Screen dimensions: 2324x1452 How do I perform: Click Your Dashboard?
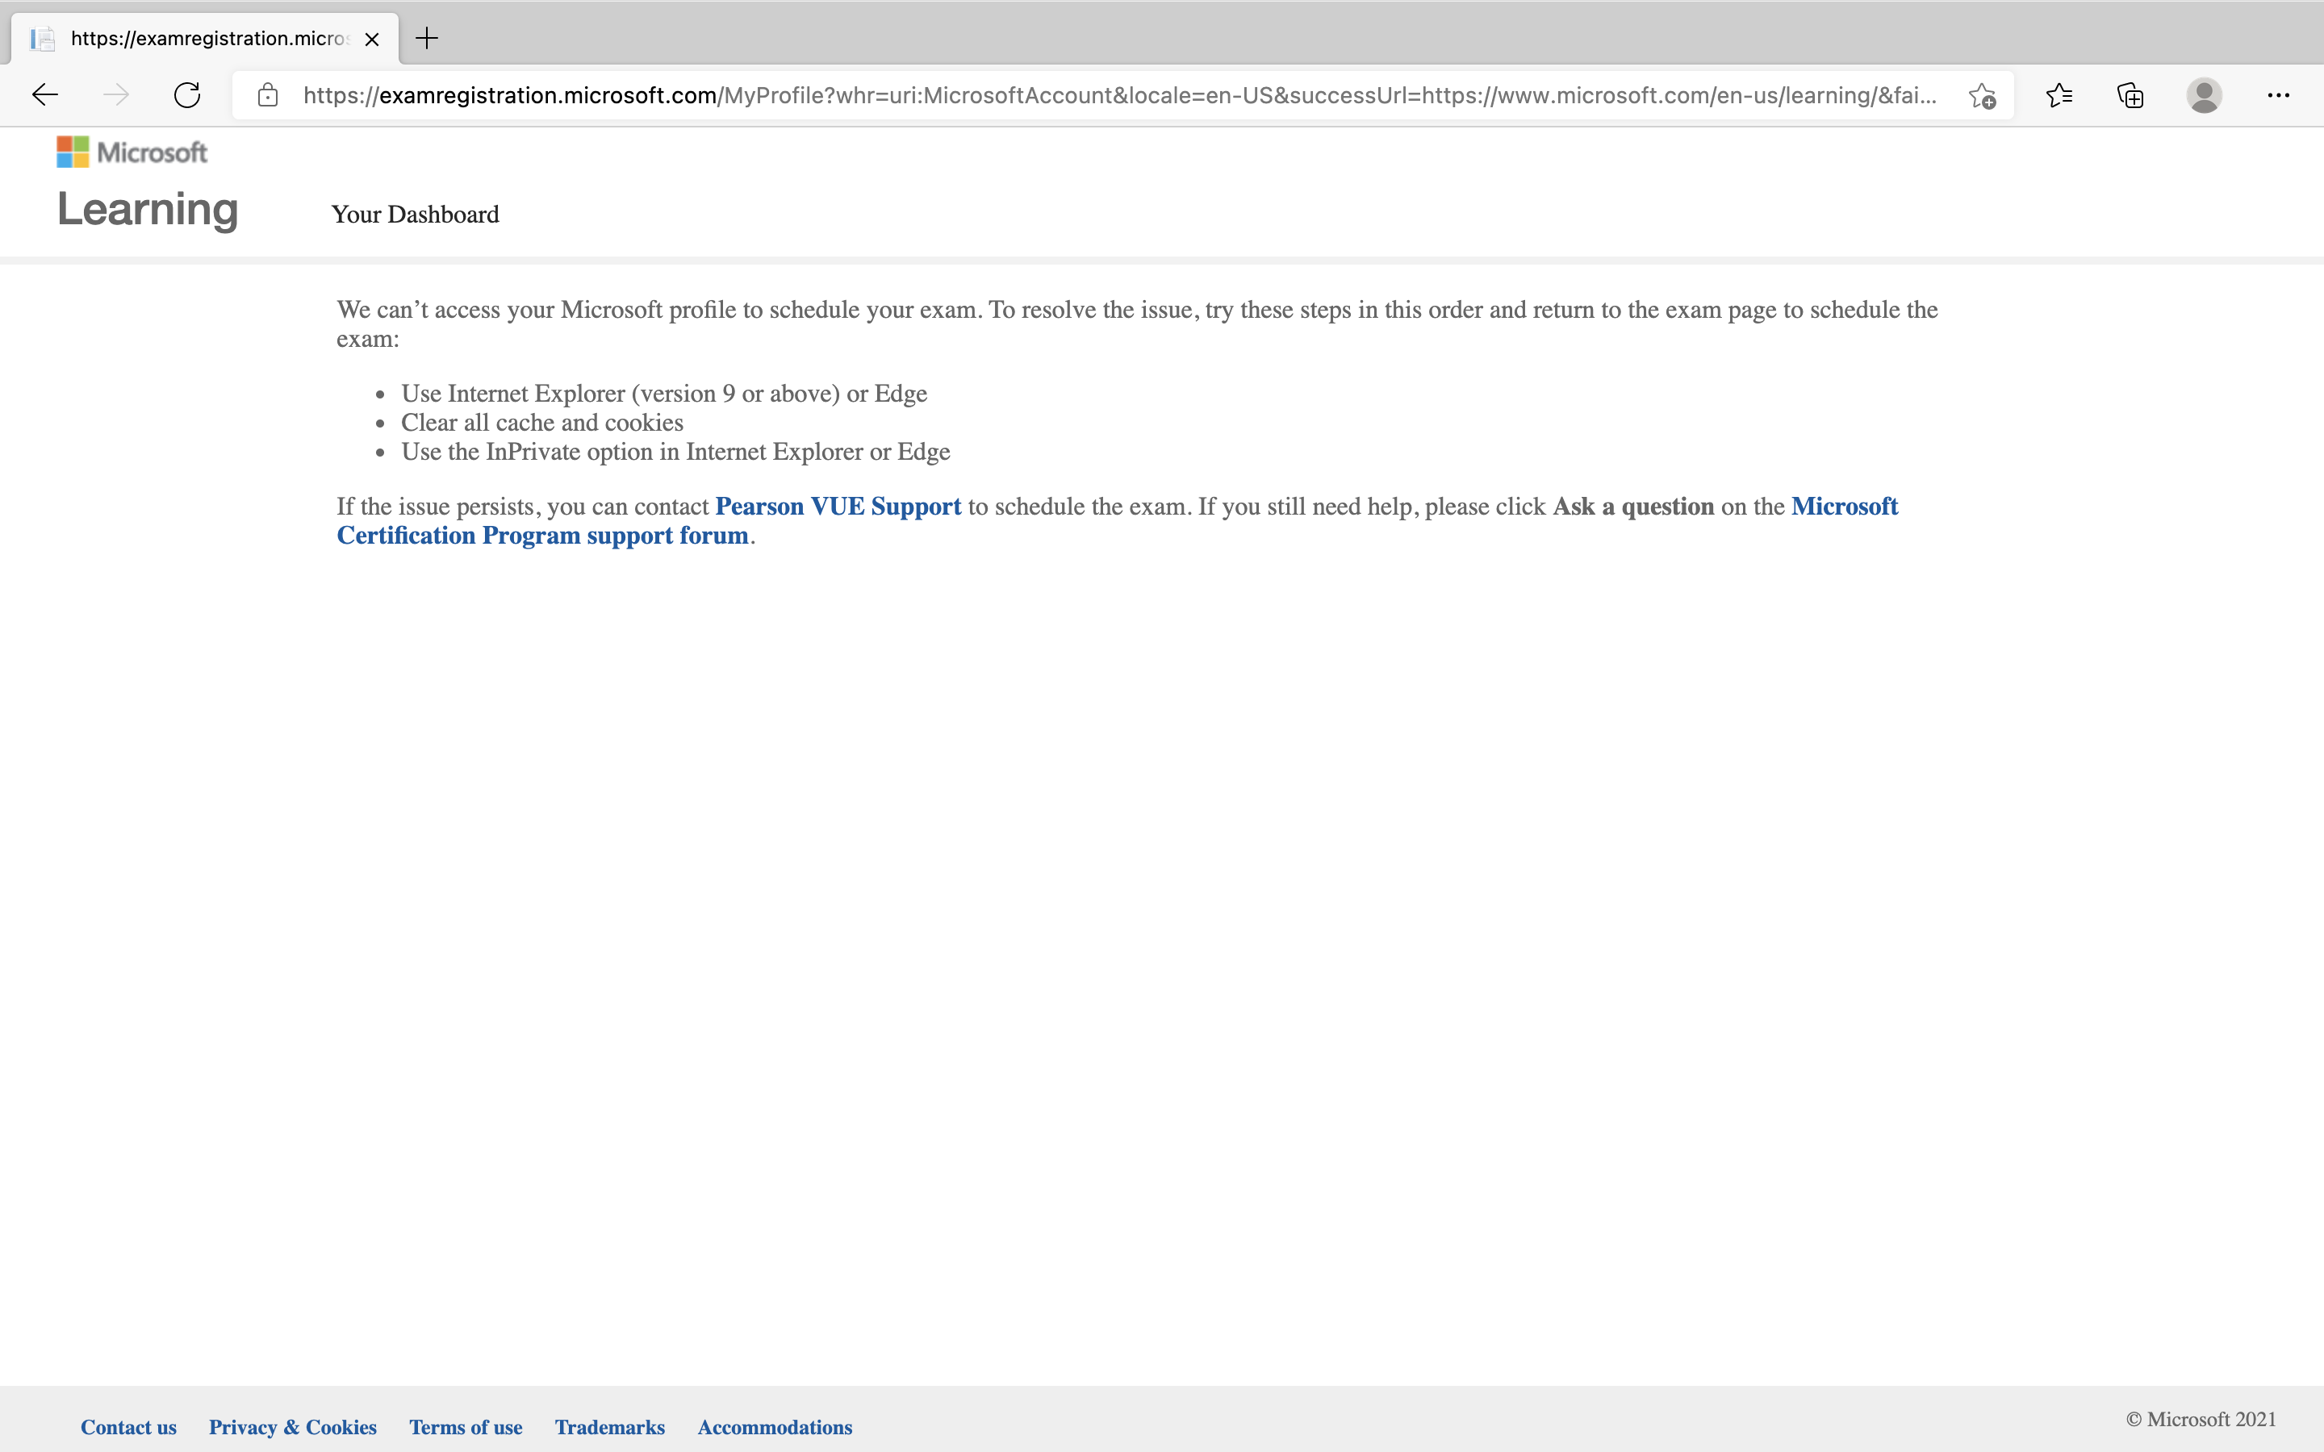coord(415,214)
